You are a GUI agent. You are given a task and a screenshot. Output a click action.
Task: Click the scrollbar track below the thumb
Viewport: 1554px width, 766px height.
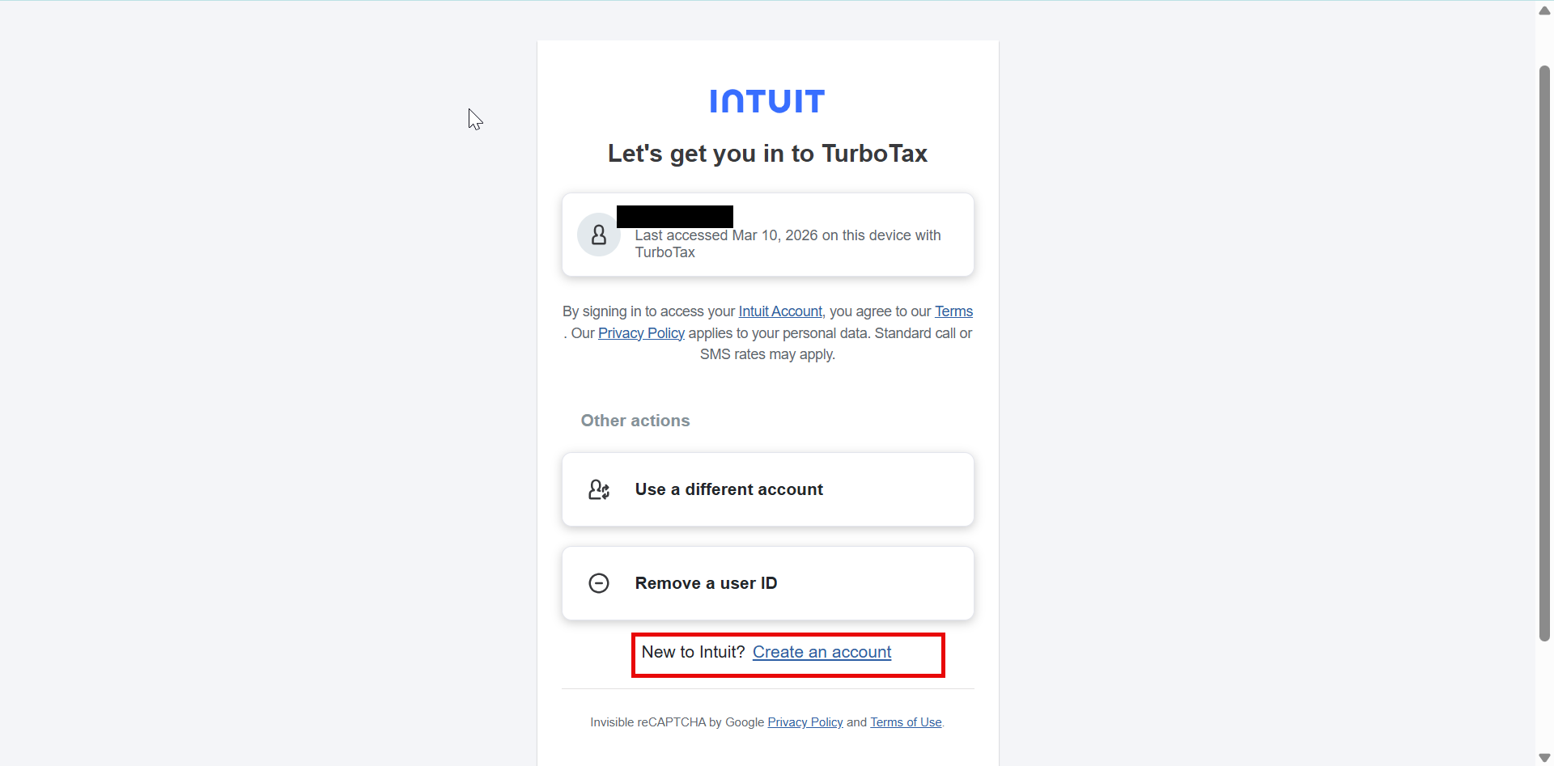pyautogui.click(x=1544, y=696)
